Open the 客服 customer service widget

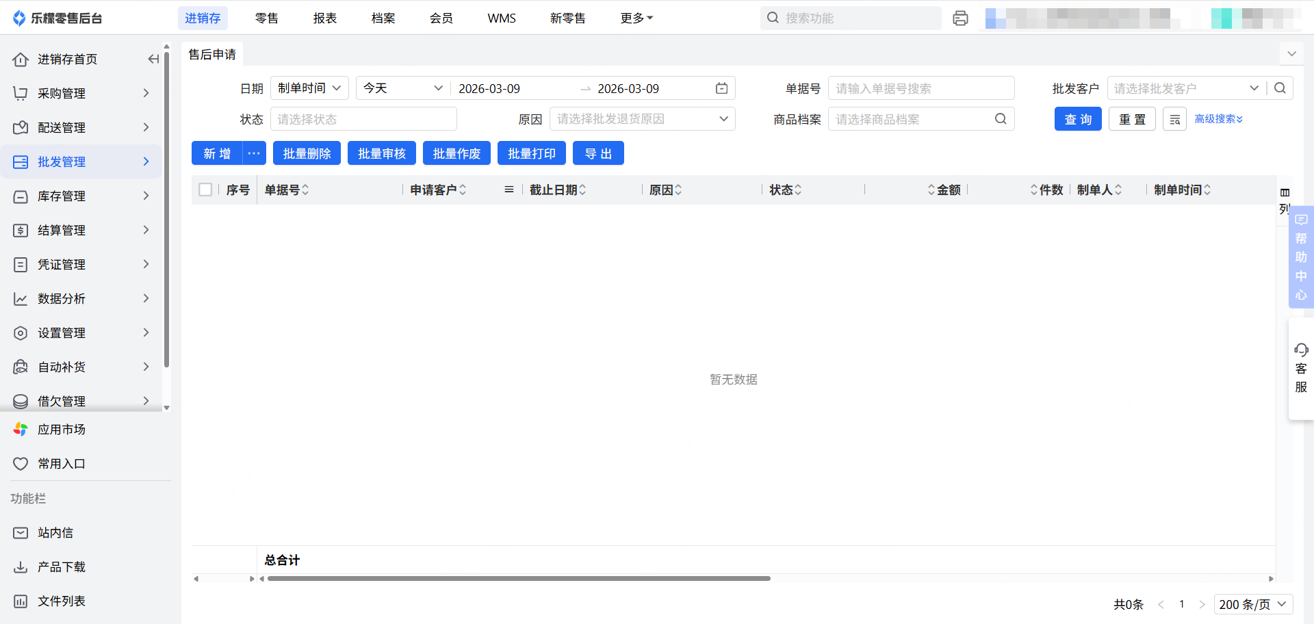tap(1300, 368)
